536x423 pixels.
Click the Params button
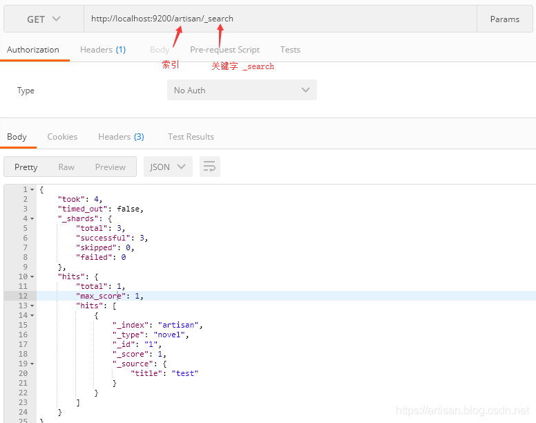[505, 19]
